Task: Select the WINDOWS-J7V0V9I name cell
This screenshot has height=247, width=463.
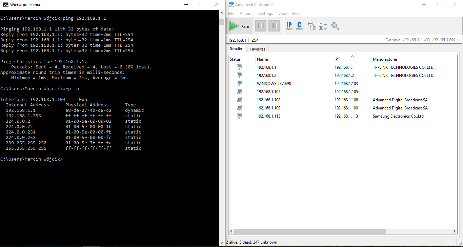Action: click(x=274, y=84)
